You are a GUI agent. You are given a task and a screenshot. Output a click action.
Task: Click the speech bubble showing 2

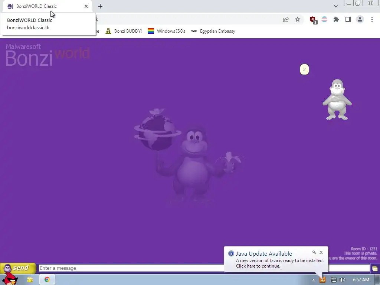click(x=304, y=69)
